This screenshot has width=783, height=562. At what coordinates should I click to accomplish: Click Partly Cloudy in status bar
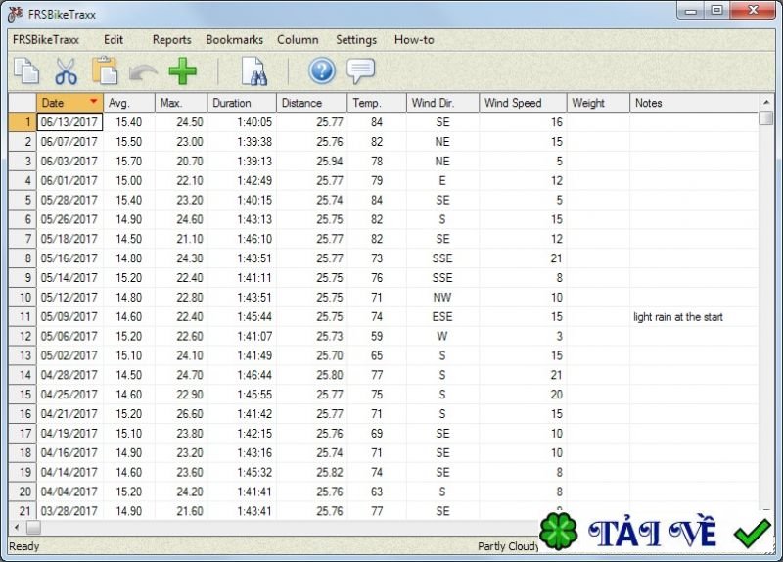click(x=508, y=546)
